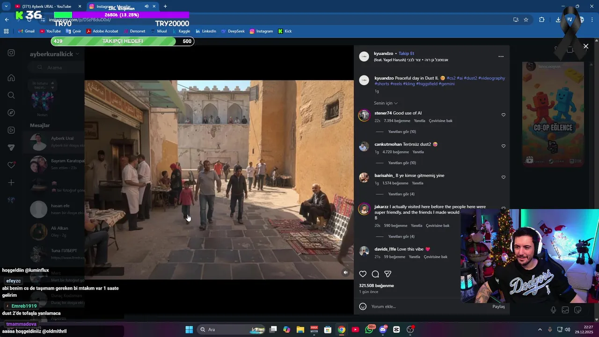Go back in browser
This screenshot has width=599, height=337.
click(x=7, y=20)
